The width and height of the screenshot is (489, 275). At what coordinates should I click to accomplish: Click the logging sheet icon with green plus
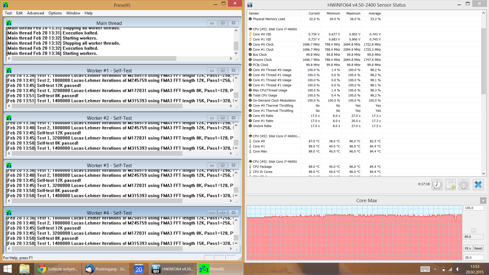coord(450,184)
